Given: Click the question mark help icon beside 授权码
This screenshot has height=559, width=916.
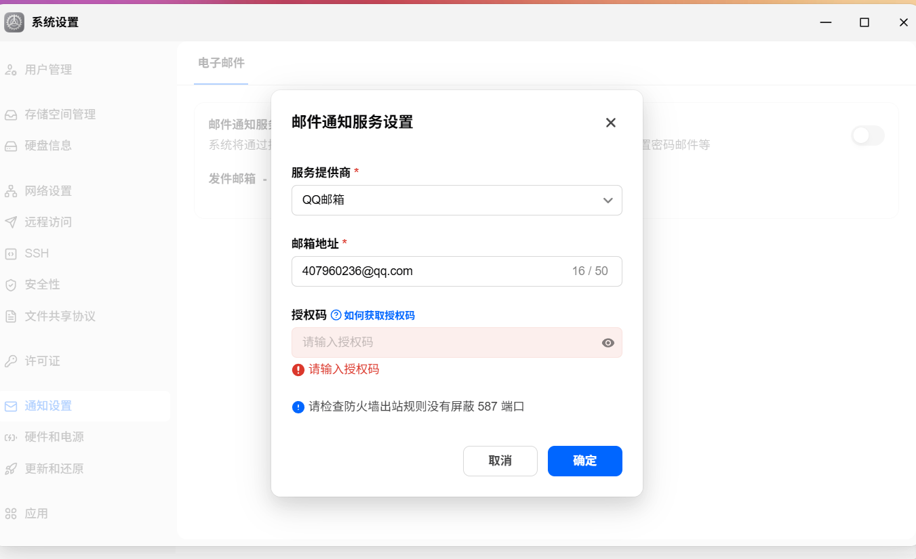Looking at the screenshot, I should tap(336, 315).
